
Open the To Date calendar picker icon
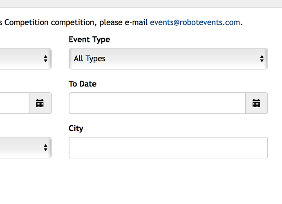click(256, 103)
